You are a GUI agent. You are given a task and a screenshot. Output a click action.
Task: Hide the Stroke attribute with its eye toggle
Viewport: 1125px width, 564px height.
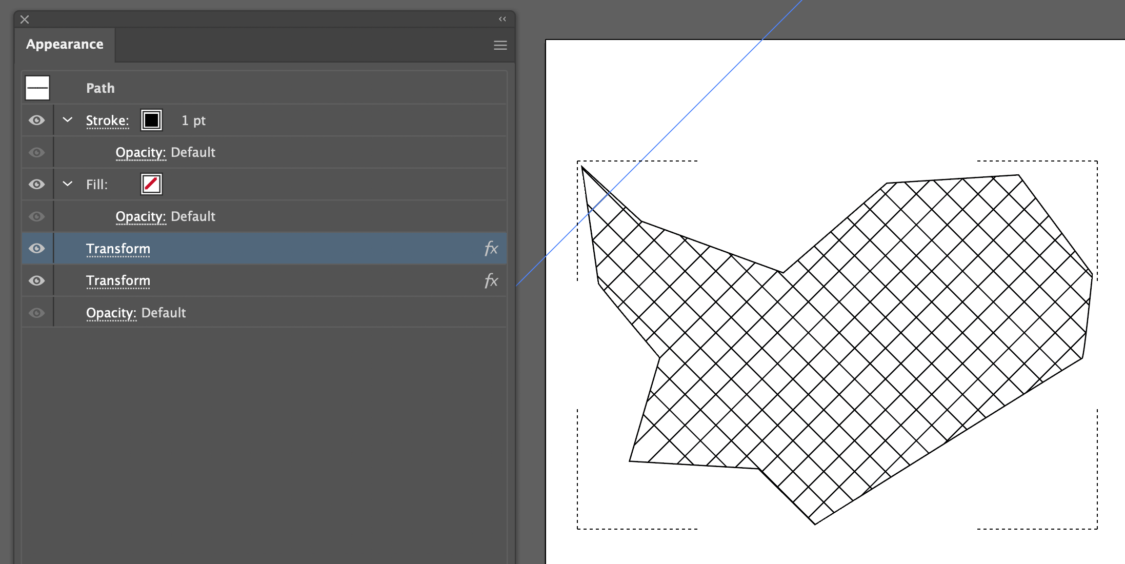pyautogui.click(x=36, y=119)
